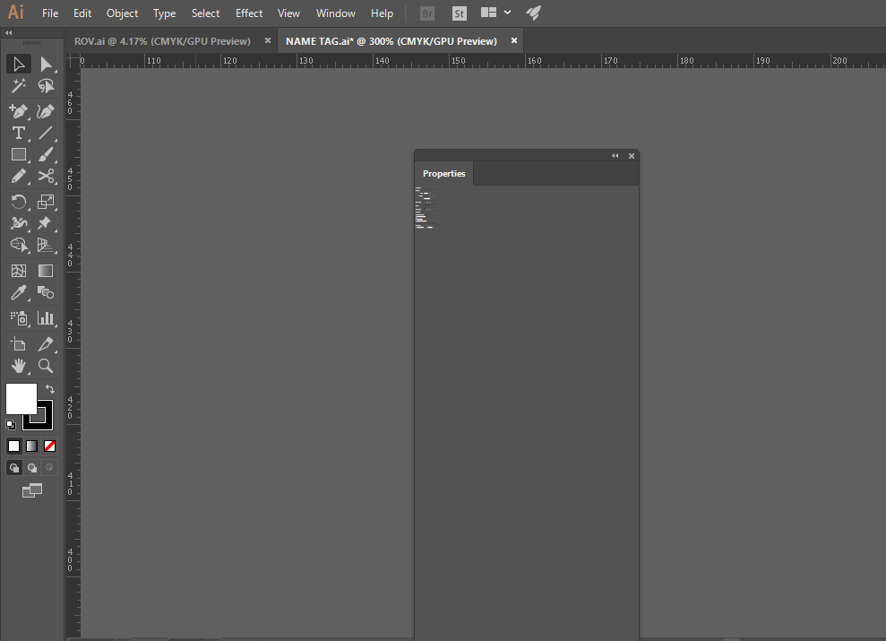This screenshot has width=886, height=641.
Task: Switch to the ROV.ai document tab
Action: tap(161, 40)
